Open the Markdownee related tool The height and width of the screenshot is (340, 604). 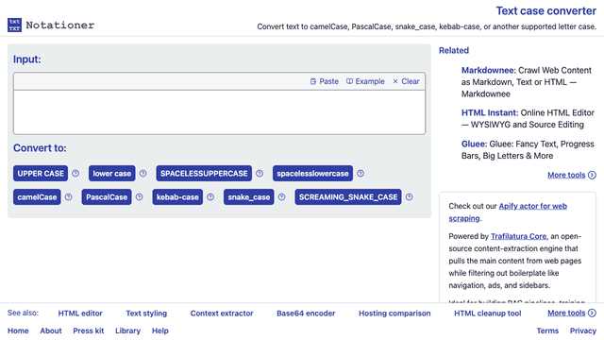pyautogui.click(x=488, y=70)
